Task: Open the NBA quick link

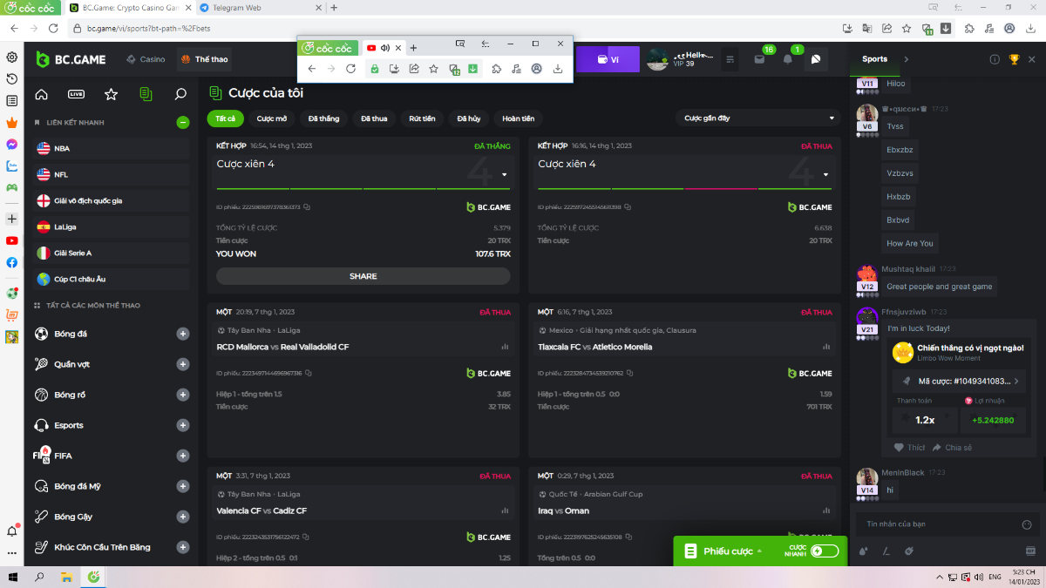Action: click(x=111, y=149)
